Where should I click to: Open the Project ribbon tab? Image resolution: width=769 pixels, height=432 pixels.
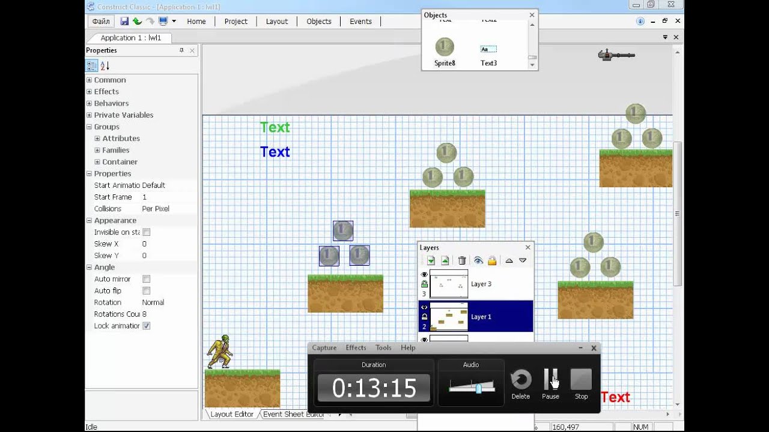coord(236,21)
